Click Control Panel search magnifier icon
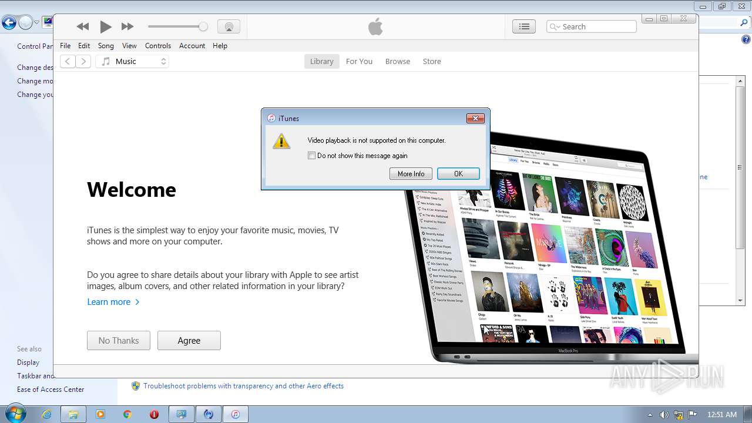The image size is (752, 423). (744, 23)
